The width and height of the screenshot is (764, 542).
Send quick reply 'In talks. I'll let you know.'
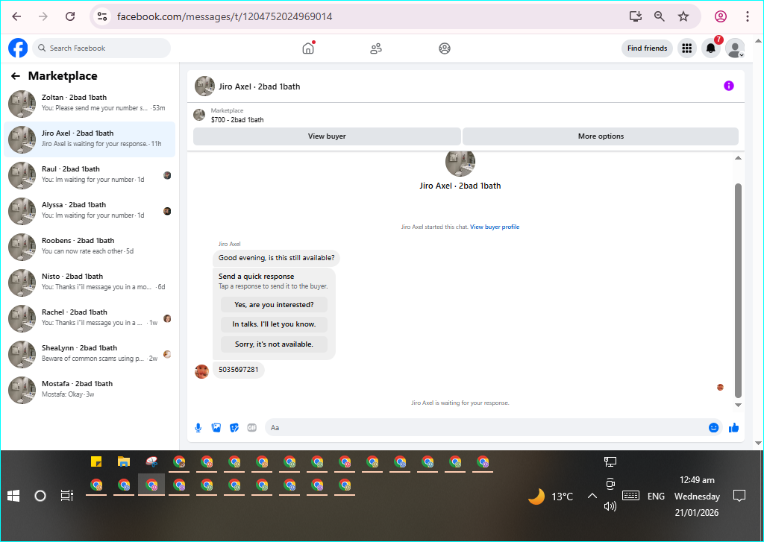[x=274, y=324]
